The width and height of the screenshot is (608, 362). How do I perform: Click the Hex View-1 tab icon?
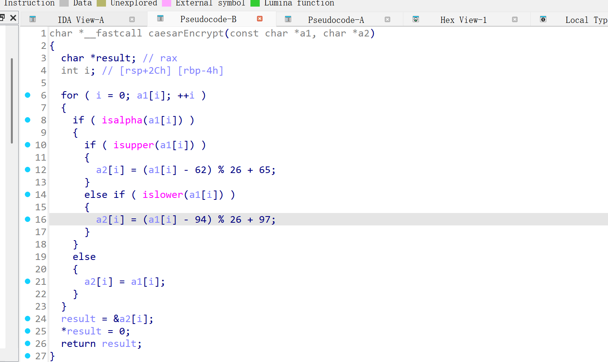coord(416,19)
